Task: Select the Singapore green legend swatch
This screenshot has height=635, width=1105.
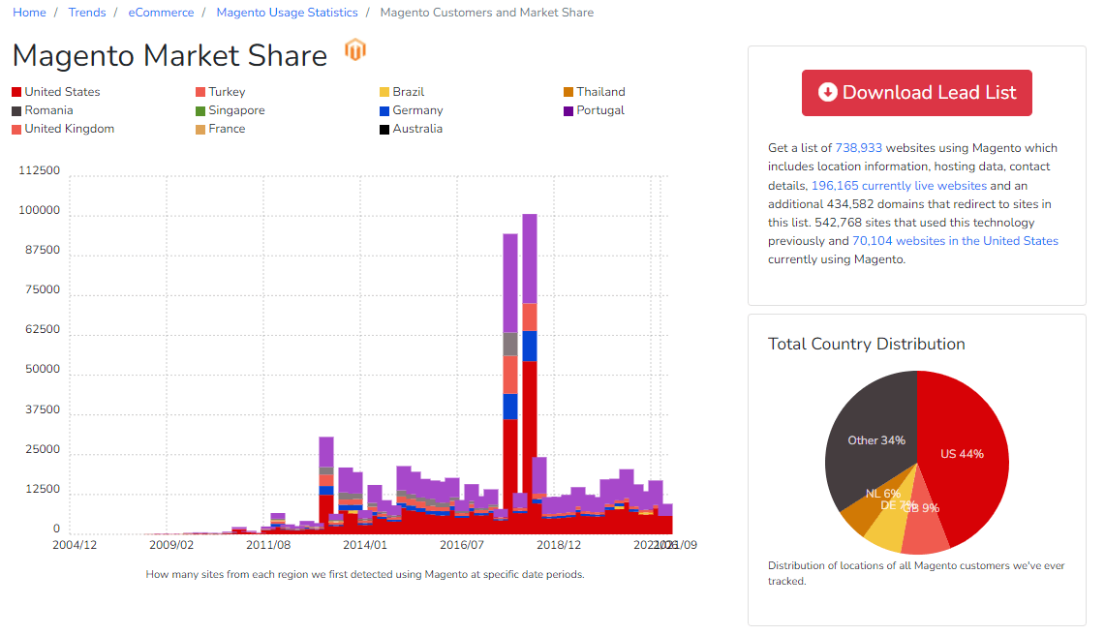Action: (x=200, y=110)
